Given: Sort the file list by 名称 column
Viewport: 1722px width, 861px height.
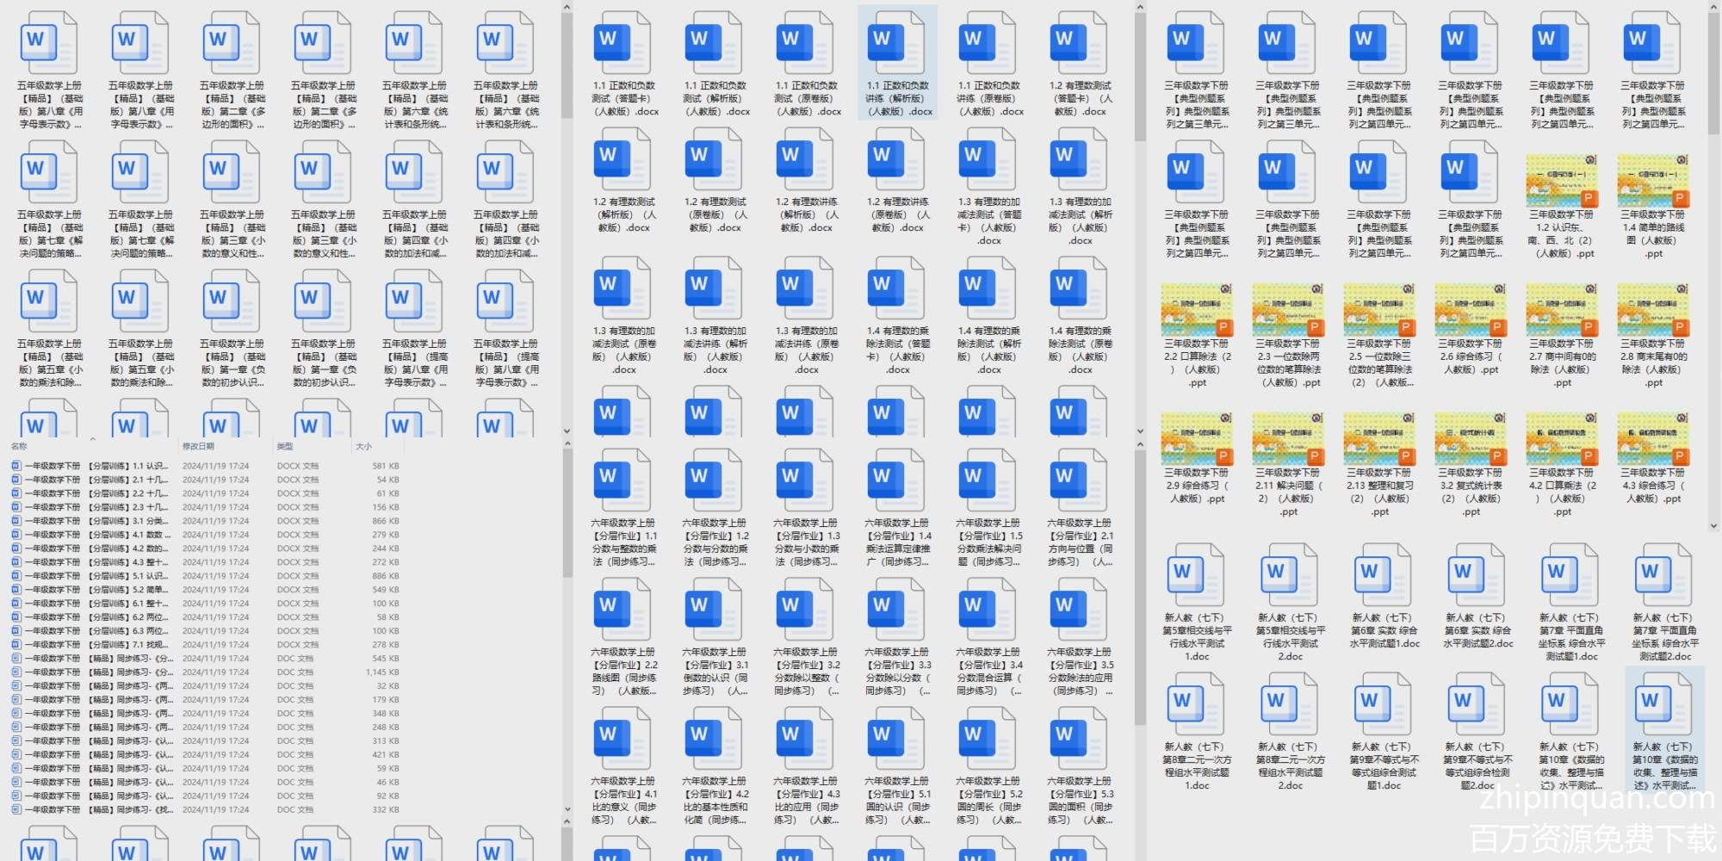Looking at the screenshot, I should (x=20, y=446).
